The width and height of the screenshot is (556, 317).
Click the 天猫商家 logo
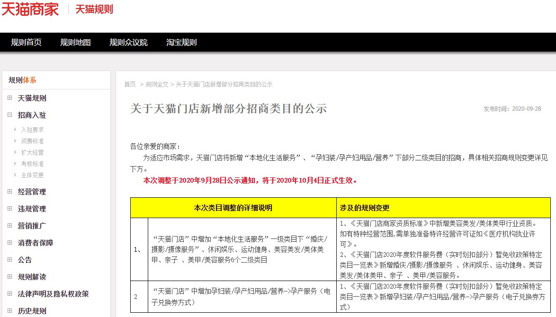coord(30,9)
